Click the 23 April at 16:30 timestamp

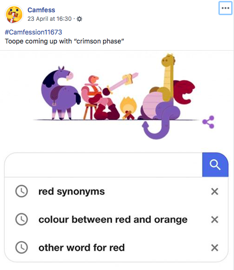tap(50, 18)
